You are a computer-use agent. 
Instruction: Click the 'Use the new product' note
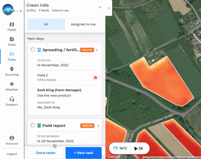[x=54, y=96]
